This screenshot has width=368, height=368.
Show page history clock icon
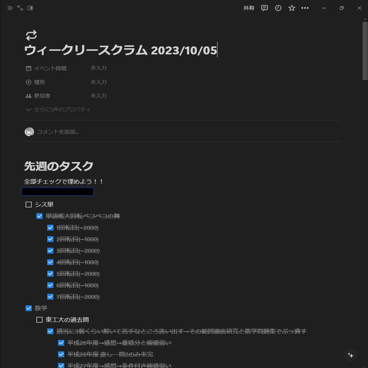point(278,8)
